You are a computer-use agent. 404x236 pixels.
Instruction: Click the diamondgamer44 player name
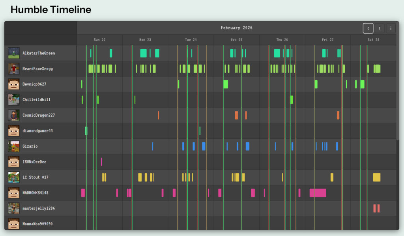pos(37,131)
